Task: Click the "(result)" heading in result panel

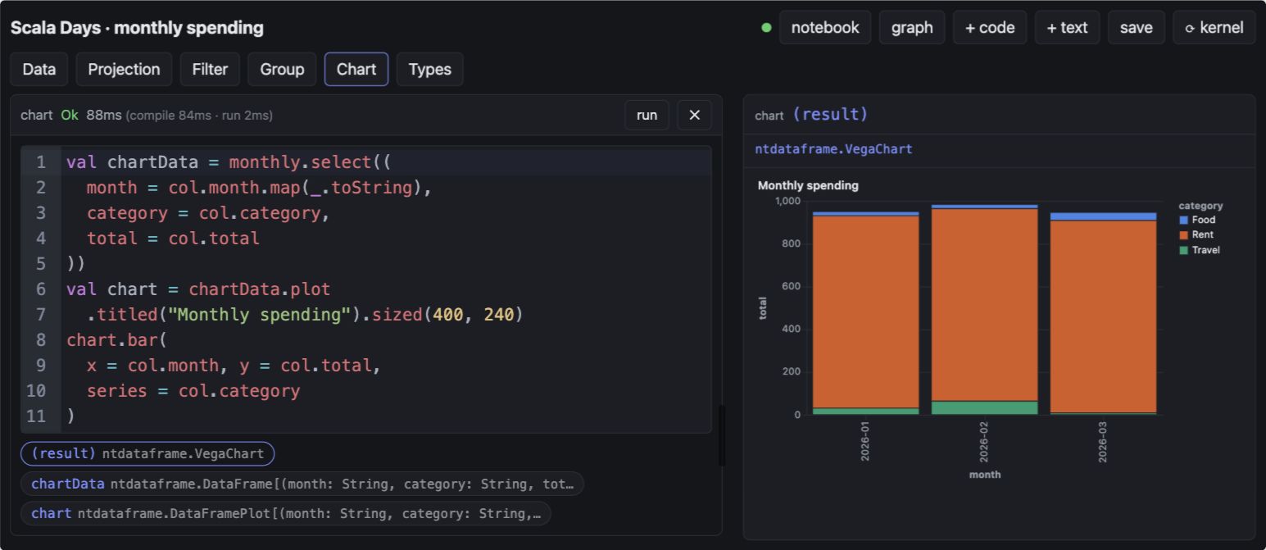Action: click(830, 114)
